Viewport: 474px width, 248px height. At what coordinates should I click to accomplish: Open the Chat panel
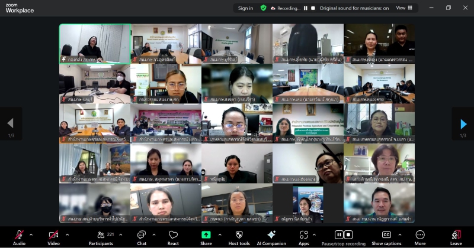(x=142, y=234)
